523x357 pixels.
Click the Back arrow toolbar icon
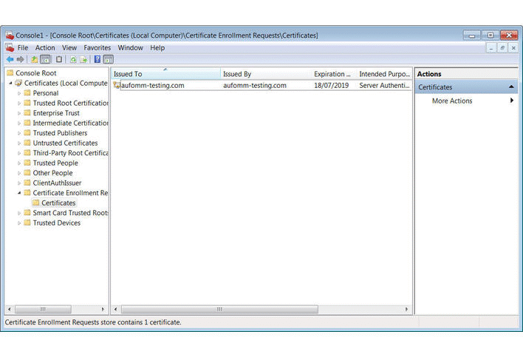tap(10, 59)
